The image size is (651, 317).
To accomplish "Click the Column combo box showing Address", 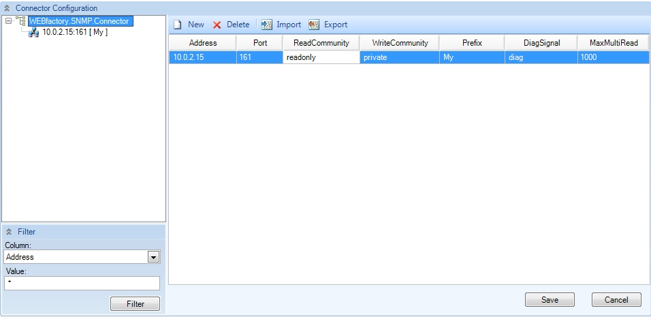I will click(x=82, y=257).
